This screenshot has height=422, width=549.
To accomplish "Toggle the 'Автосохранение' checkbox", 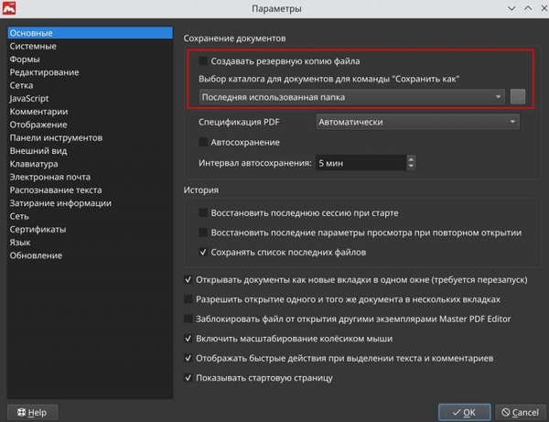I will pos(203,142).
